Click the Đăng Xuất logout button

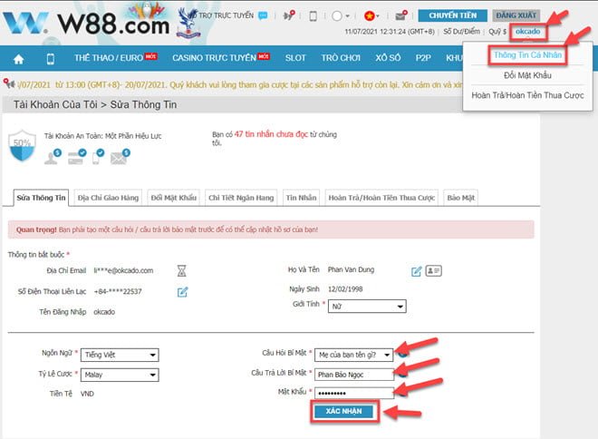(x=516, y=15)
